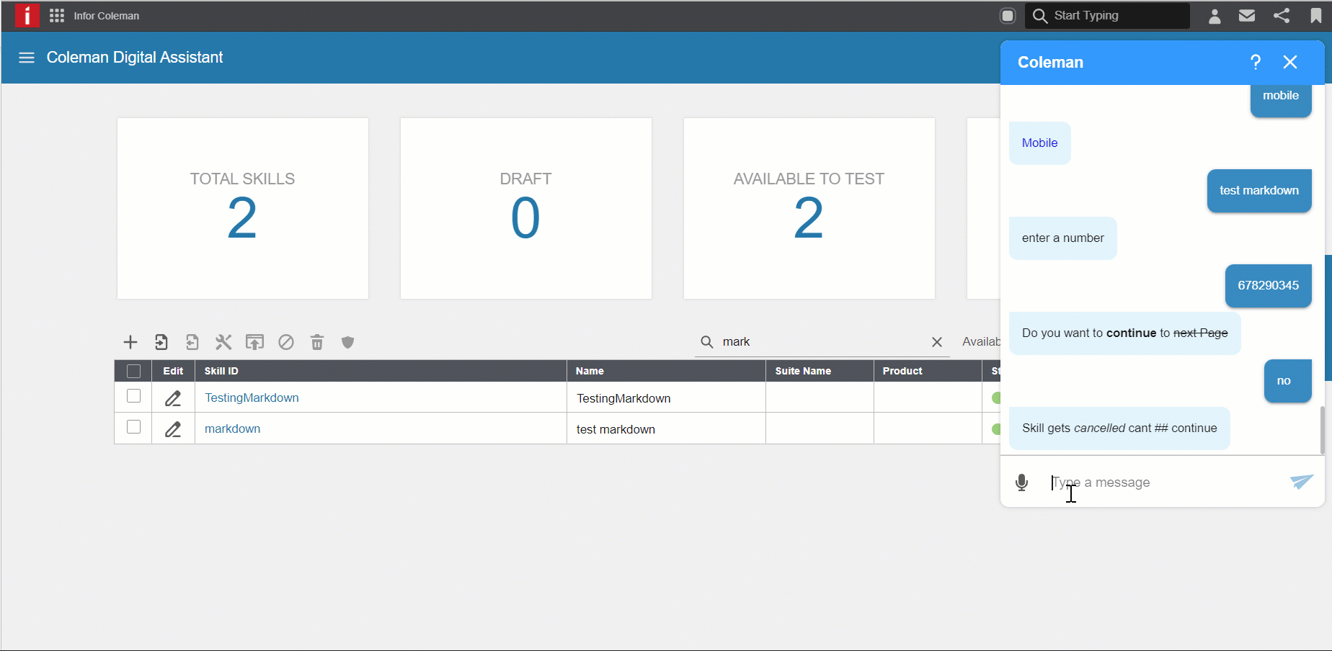Click the export skill icon
Image resolution: width=1332 pixels, height=651 pixels.
tap(192, 342)
